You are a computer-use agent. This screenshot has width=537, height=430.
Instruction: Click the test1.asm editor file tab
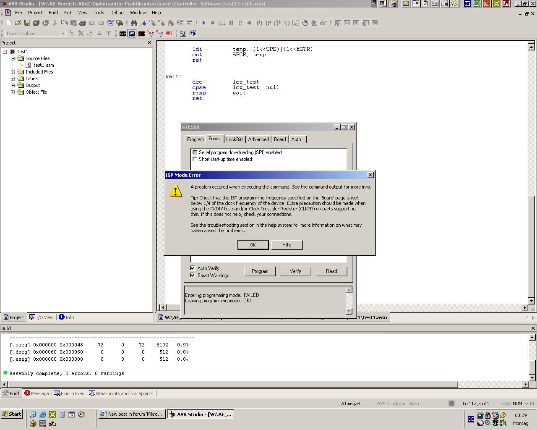[x=274, y=317]
